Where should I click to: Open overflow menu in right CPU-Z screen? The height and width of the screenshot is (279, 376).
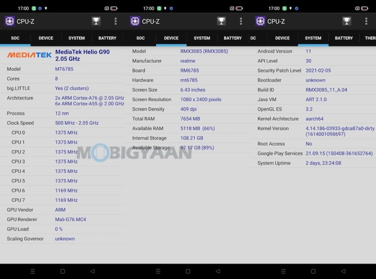click(366, 21)
